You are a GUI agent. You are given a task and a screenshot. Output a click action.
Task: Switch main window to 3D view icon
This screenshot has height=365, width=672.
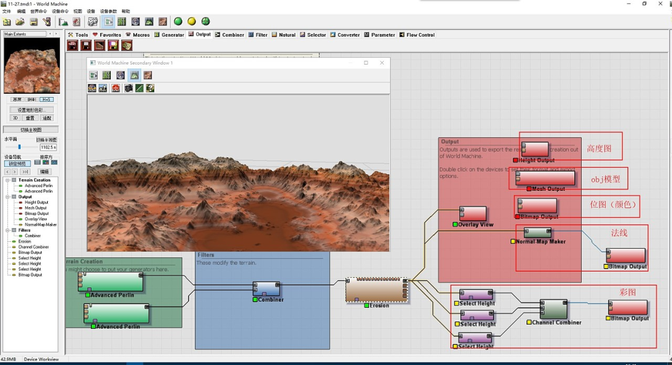[x=149, y=21]
